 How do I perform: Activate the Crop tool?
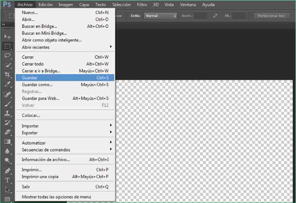(7, 75)
